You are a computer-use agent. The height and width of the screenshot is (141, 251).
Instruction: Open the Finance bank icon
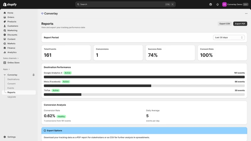point(5,48)
